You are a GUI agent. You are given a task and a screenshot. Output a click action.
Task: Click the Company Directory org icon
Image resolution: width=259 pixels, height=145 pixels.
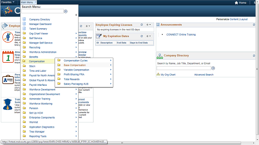click(160, 56)
